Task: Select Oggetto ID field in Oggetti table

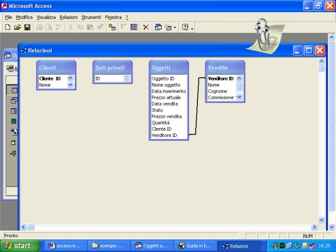Action: click(x=163, y=78)
